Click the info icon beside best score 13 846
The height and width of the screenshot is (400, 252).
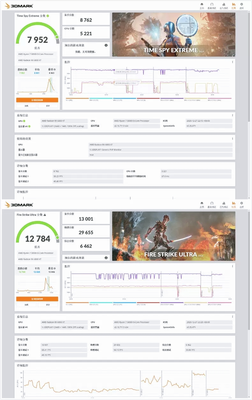coord(55,268)
